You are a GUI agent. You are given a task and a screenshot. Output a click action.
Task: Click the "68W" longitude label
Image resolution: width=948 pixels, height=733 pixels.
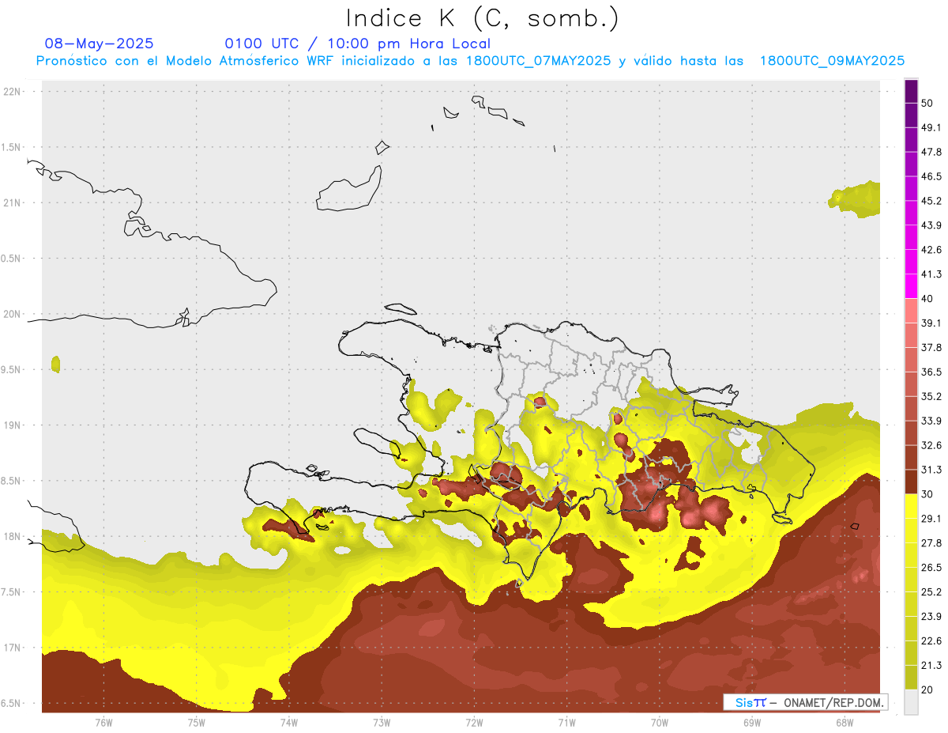[844, 723]
